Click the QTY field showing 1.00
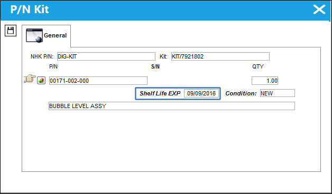 pos(265,81)
